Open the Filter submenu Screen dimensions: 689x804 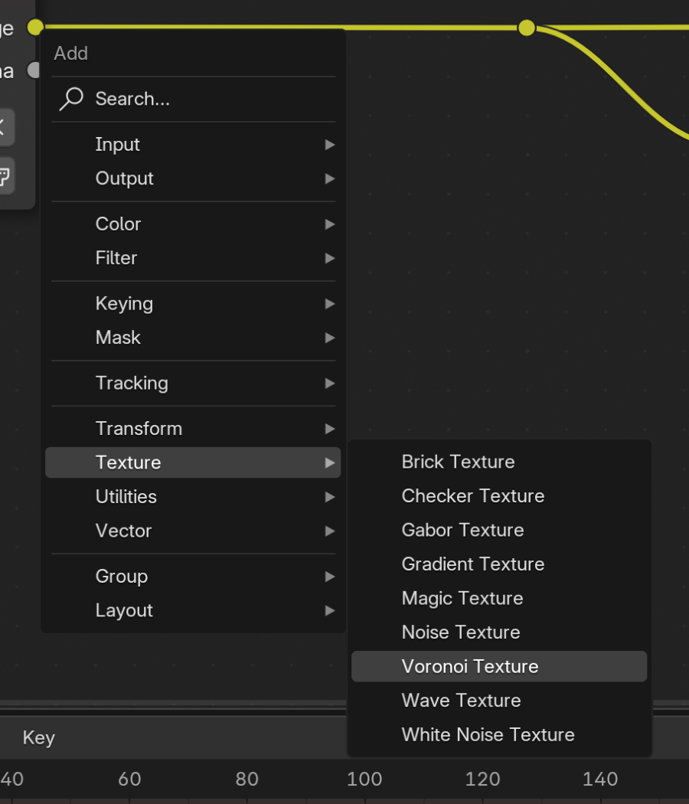pyautogui.click(x=193, y=258)
